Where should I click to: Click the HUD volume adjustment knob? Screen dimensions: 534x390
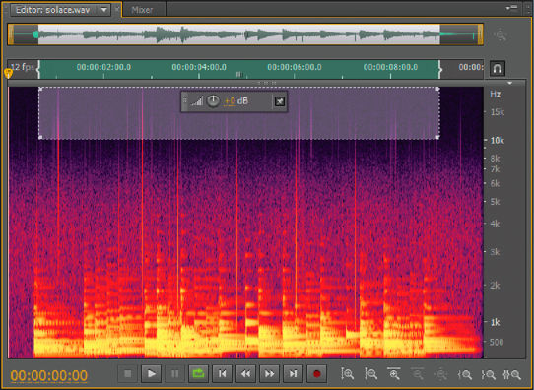click(213, 101)
